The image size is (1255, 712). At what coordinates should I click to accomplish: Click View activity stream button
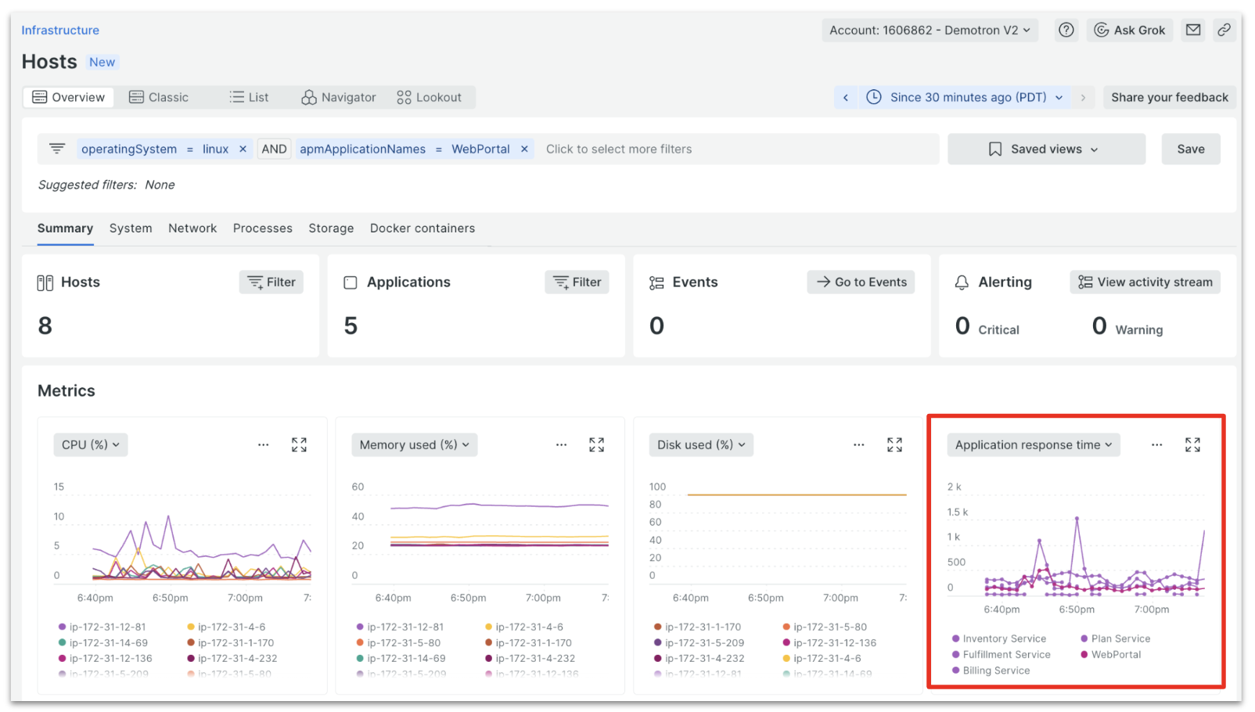(1145, 282)
